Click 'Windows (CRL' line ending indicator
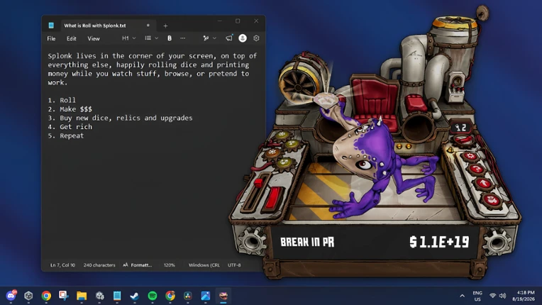 (204, 265)
